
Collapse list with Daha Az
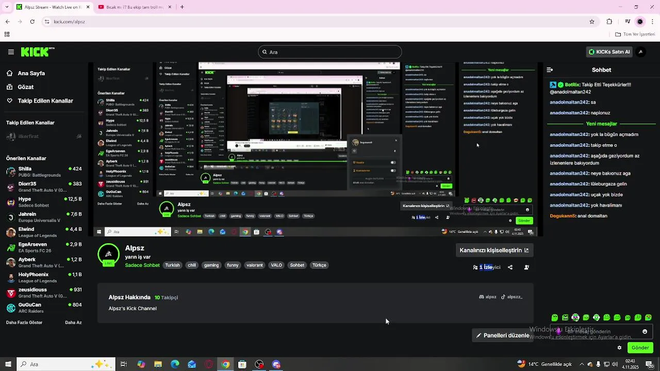(x=73, y=323)
